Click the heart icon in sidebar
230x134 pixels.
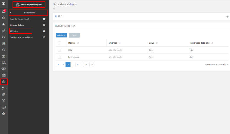4,37
